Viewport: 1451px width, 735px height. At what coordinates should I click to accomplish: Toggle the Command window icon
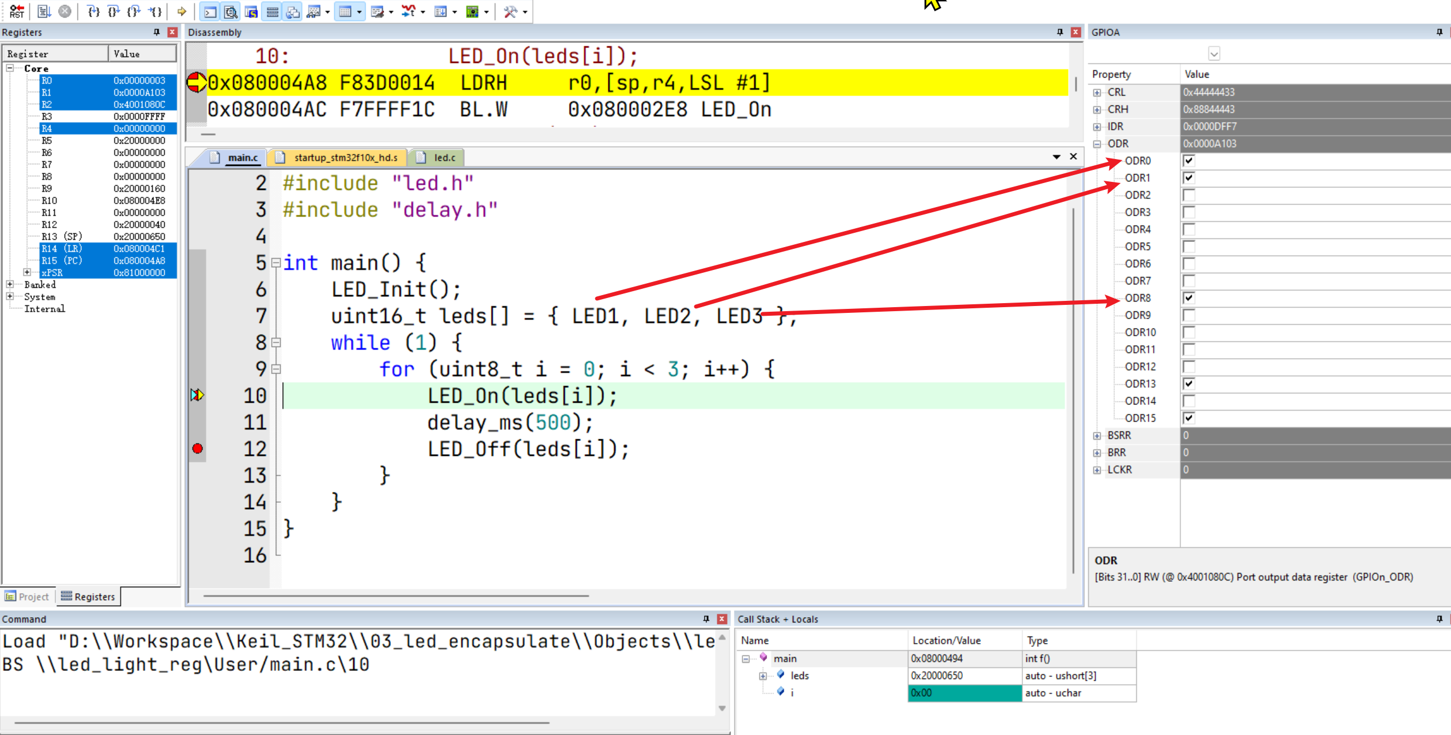210,11
